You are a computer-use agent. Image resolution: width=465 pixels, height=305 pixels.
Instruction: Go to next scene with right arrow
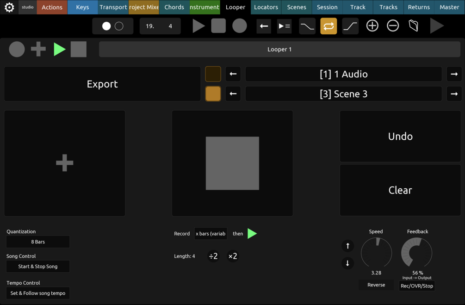[454, 94]
